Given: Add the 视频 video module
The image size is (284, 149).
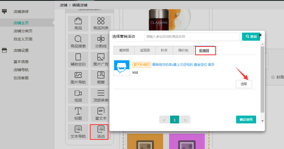Looking at the screenshot, I should (x=78, y=96).
